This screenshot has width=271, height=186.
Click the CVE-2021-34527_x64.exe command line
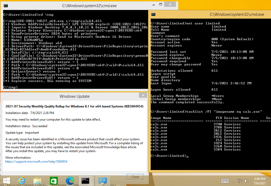[53, 21]
